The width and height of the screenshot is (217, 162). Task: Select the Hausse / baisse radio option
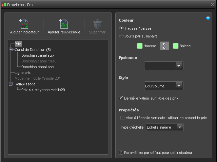point(122,28)
